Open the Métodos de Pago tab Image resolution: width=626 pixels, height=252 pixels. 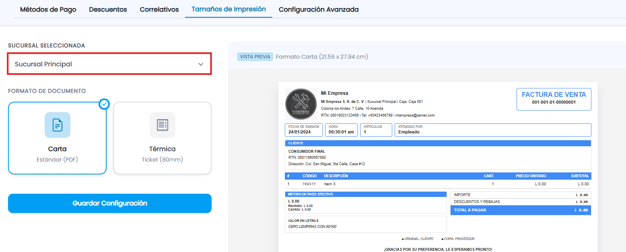48,9
